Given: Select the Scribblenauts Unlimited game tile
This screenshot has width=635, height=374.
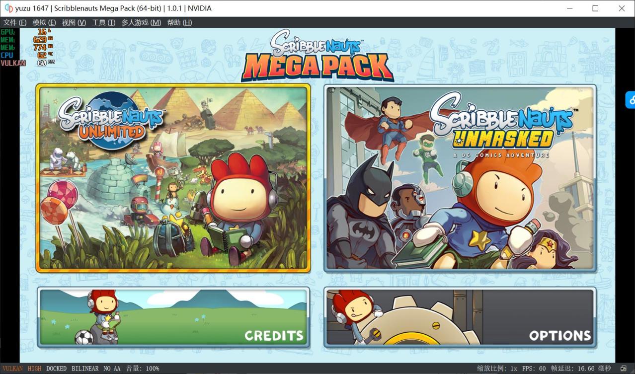Looking at the screenshot, I should tap(173, 178).
